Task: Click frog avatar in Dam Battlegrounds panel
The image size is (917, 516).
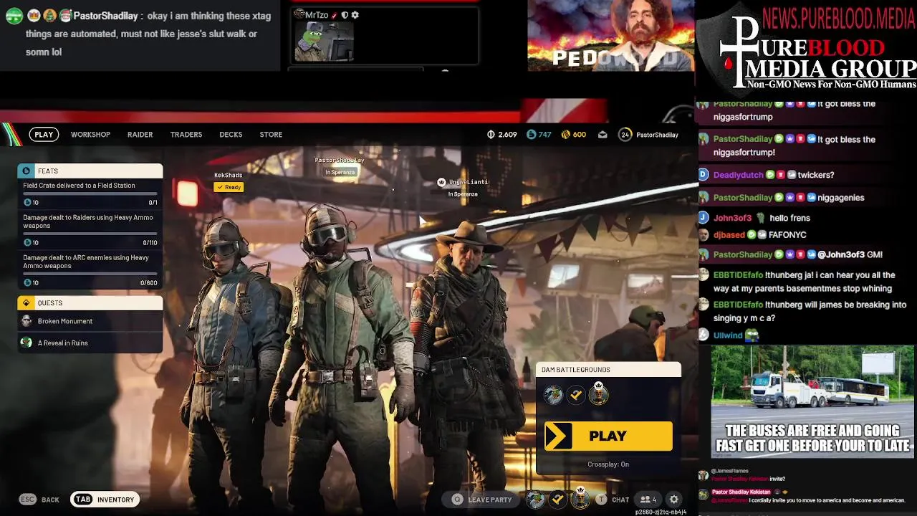Action: (553, 395)
